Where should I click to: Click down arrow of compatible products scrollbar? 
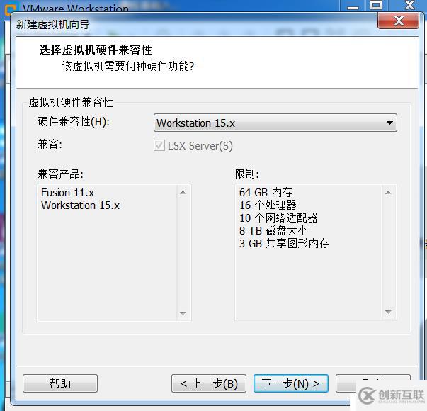tap(183, 313)
